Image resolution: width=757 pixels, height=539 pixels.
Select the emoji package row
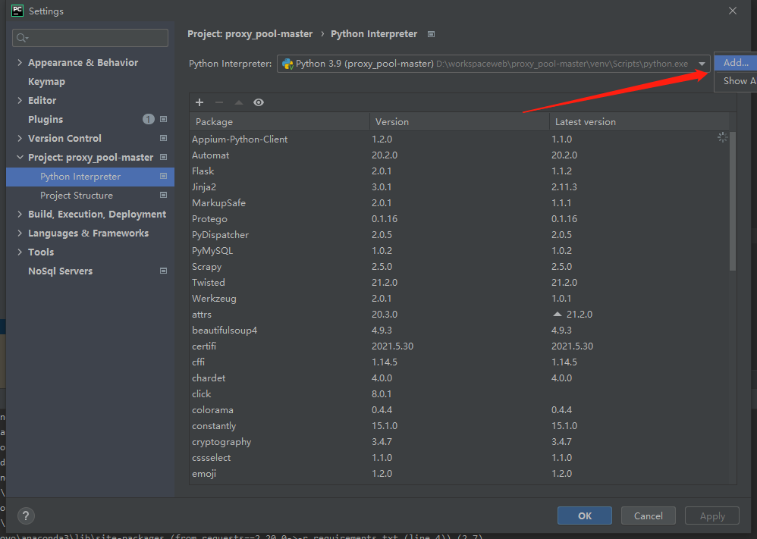pyautogui.click(x=459, y=473)
